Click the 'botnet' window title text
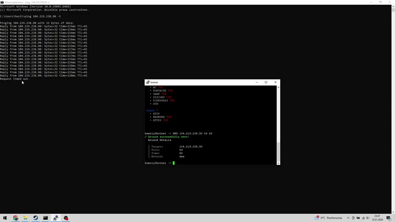 [x=154, y=82]
